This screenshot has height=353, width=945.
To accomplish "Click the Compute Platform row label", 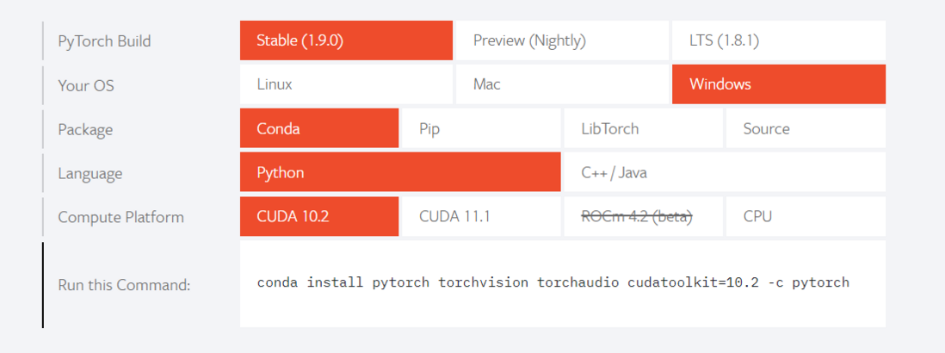I will click(x=120, y=217).
